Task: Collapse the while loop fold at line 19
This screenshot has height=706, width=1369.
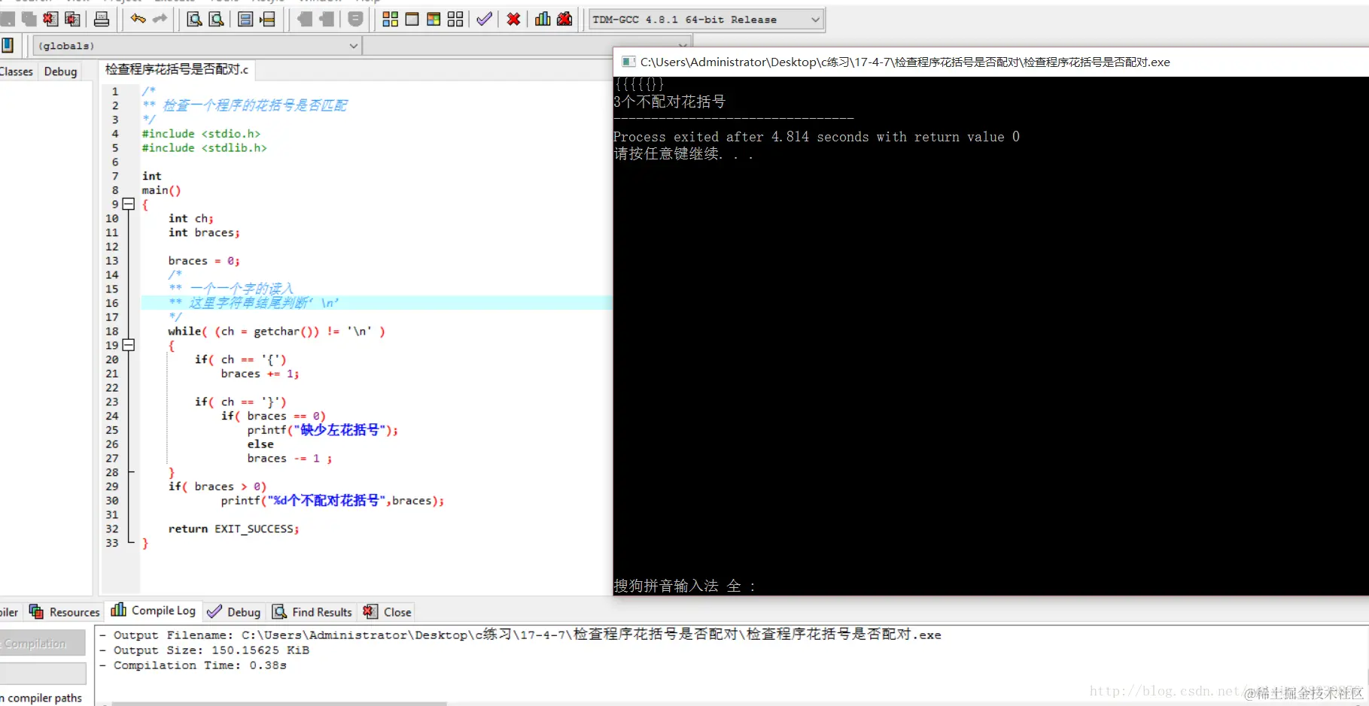Action: pos(129,345)
